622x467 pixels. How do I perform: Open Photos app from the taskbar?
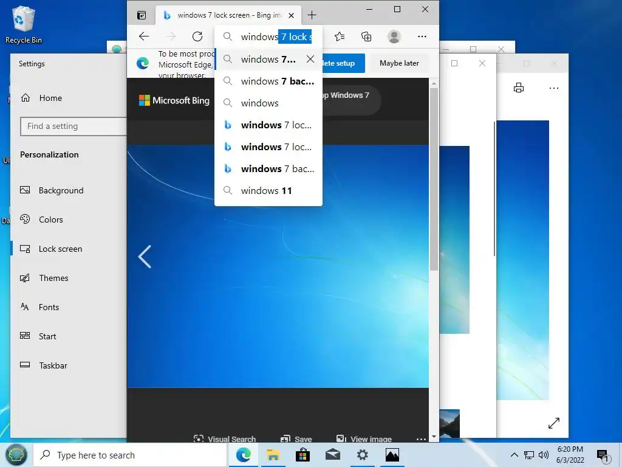(392, 455)
